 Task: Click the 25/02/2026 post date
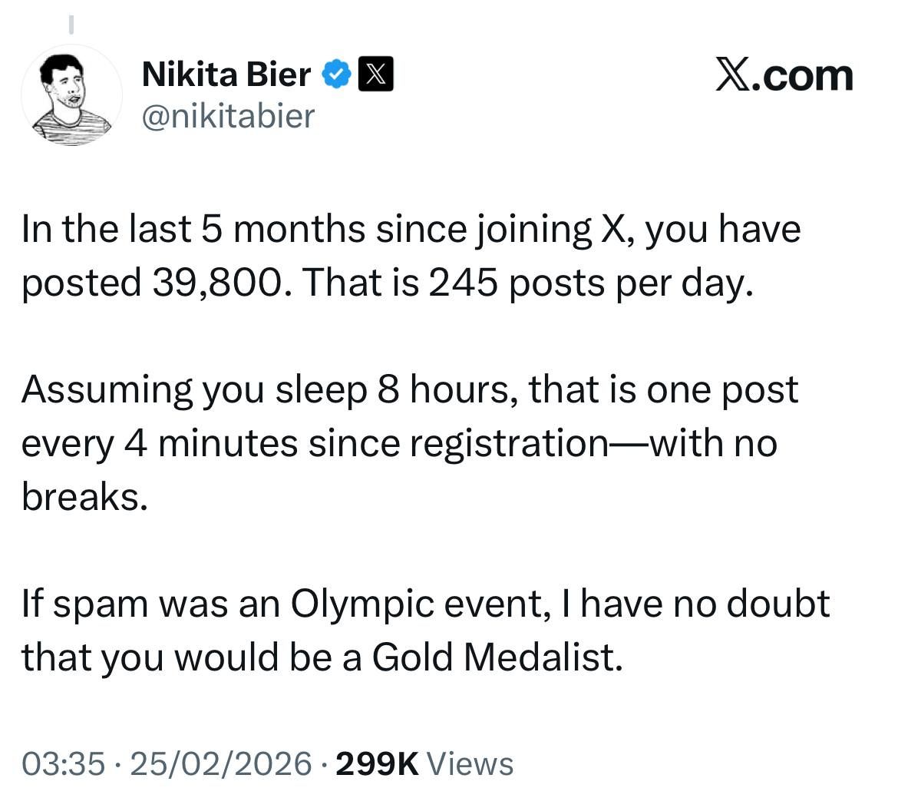coord(222,763)
